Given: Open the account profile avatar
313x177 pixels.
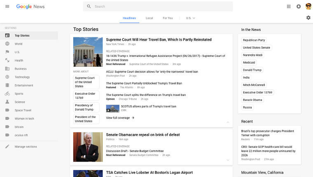Looking at the screenshot, I should [308, 7].
